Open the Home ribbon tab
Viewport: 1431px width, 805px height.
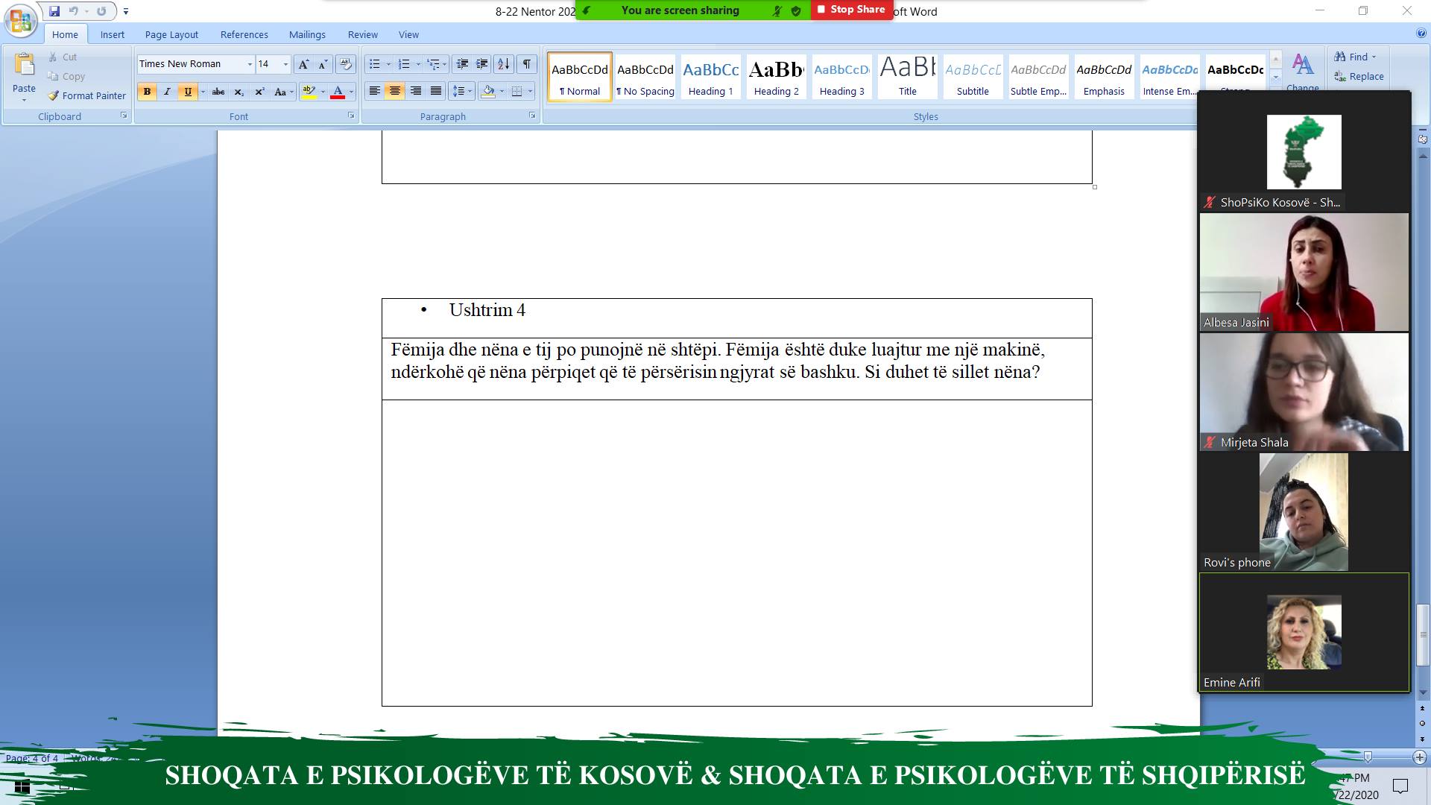65,34
